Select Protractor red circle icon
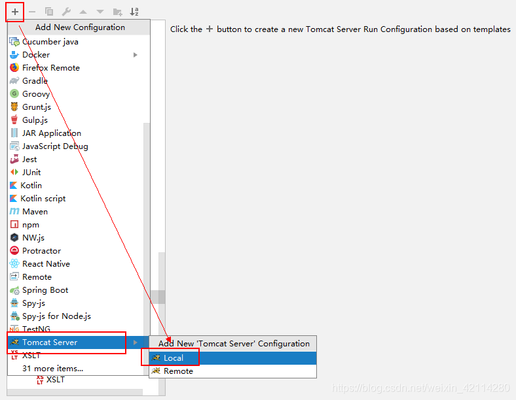 pyautogui.click(x=14, y=250)
